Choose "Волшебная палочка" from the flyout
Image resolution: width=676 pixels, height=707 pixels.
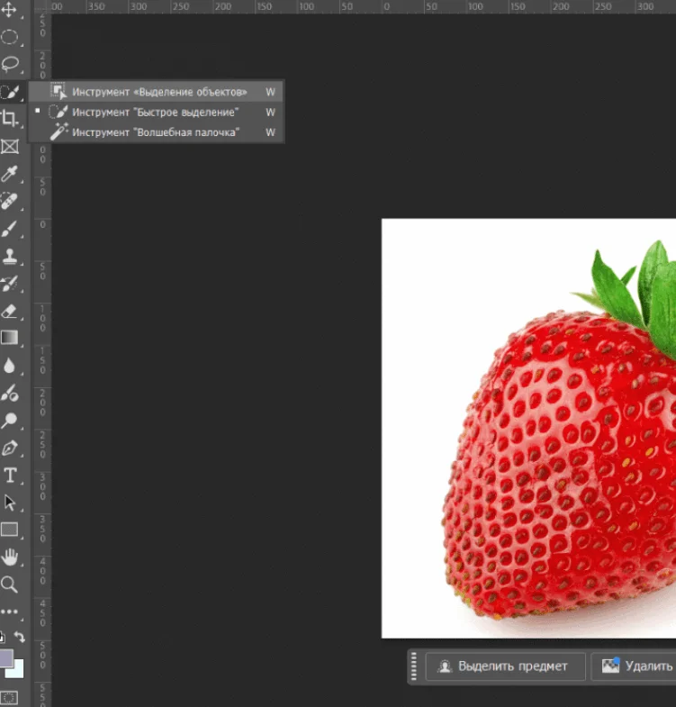(x=155, y=132)
